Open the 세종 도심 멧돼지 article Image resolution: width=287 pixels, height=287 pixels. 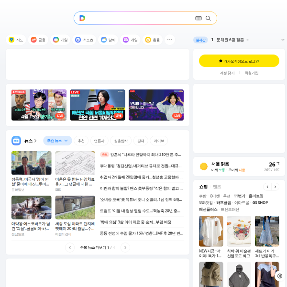pyautogui.click(x=75, y=216)
